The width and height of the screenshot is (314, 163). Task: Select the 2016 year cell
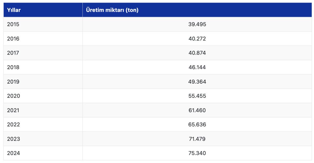pos(13,39)
